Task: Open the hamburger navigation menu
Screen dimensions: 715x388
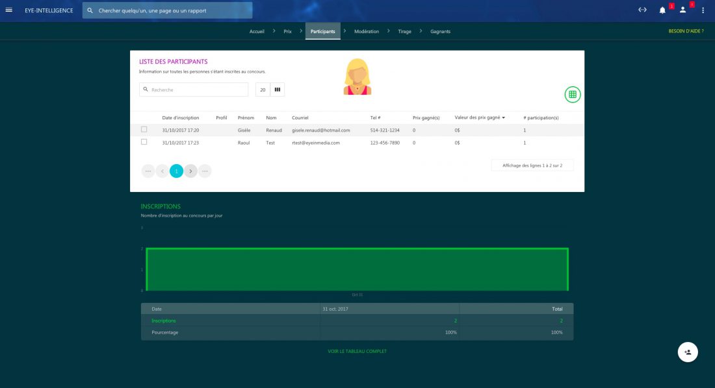Action: (x=9, y=10)
